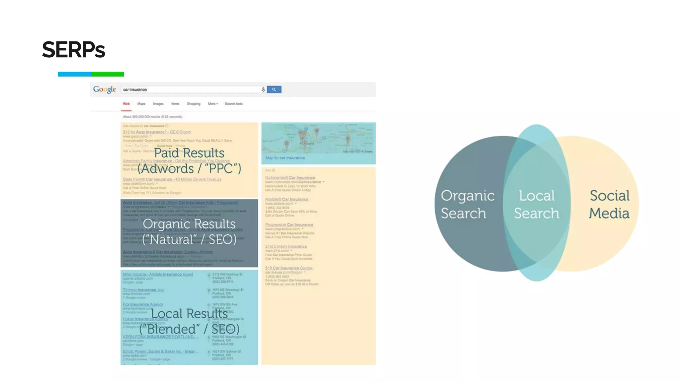Click inside the car insurance search field
This screenshot has width=680, height=382.
click(189, 90)
